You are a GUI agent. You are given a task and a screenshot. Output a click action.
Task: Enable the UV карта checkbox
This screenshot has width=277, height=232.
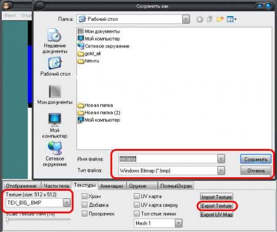coord(137,196)
